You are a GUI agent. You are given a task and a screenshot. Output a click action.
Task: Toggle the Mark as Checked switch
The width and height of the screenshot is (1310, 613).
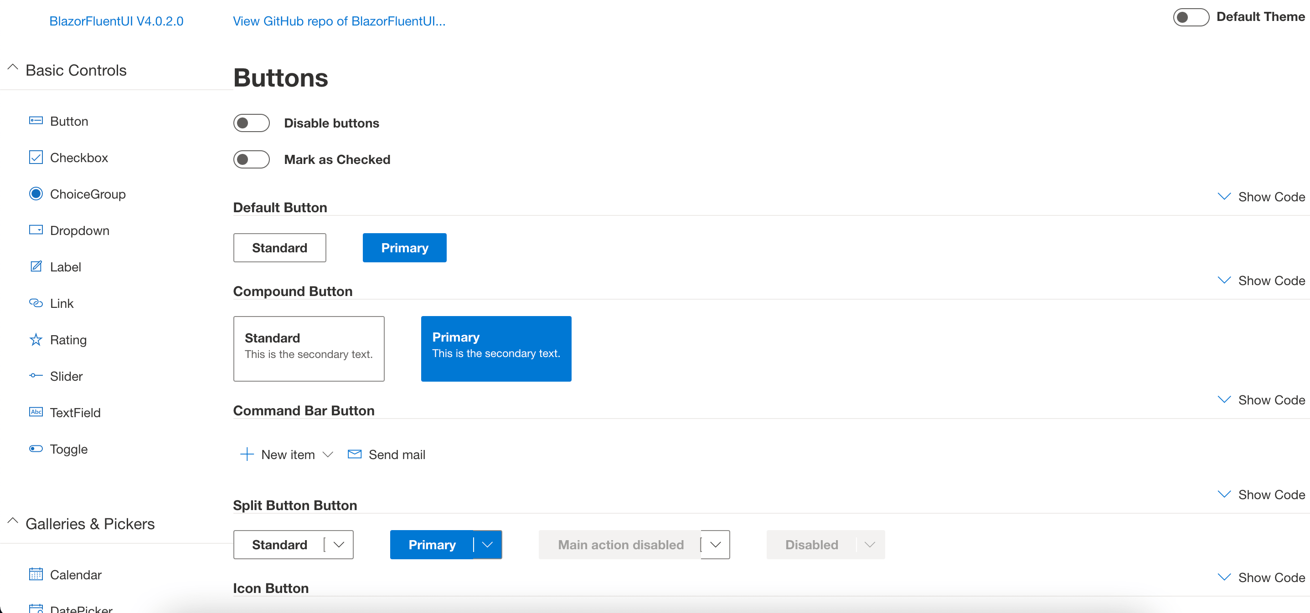pos(252,158)
